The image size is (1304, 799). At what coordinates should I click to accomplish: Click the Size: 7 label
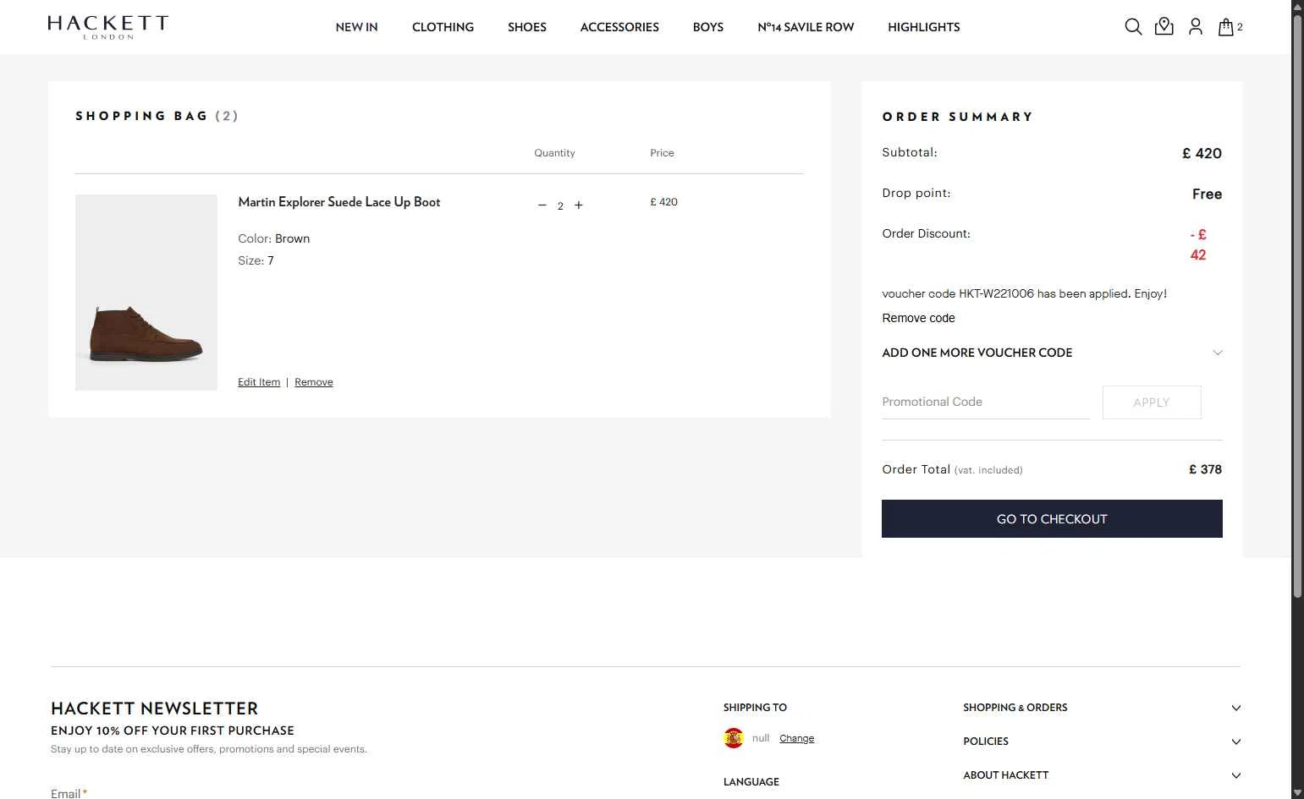[x=256, y=260]
